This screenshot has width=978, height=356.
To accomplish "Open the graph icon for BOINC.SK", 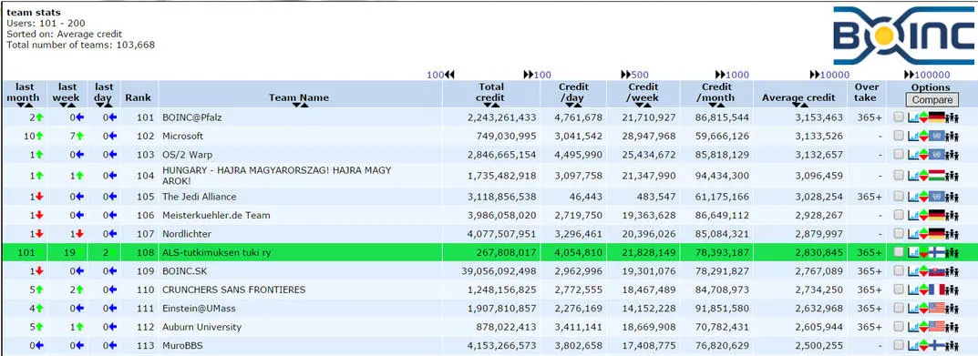I will 913,271.
